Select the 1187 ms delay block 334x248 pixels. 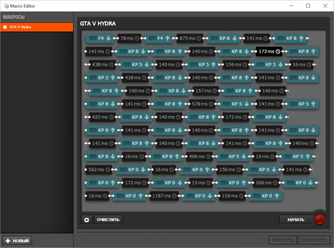point(164,196)
